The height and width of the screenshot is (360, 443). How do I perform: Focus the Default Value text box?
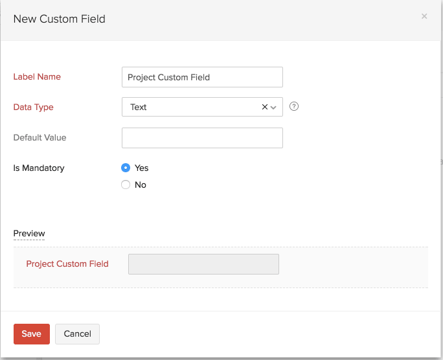pos(202,138)
